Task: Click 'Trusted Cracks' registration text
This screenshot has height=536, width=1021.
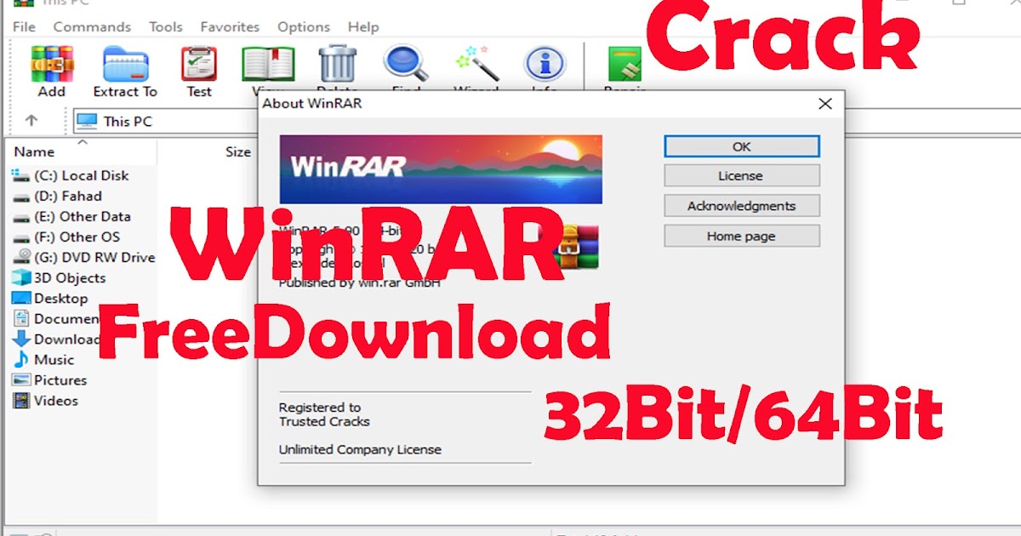Action: (324, 421)
